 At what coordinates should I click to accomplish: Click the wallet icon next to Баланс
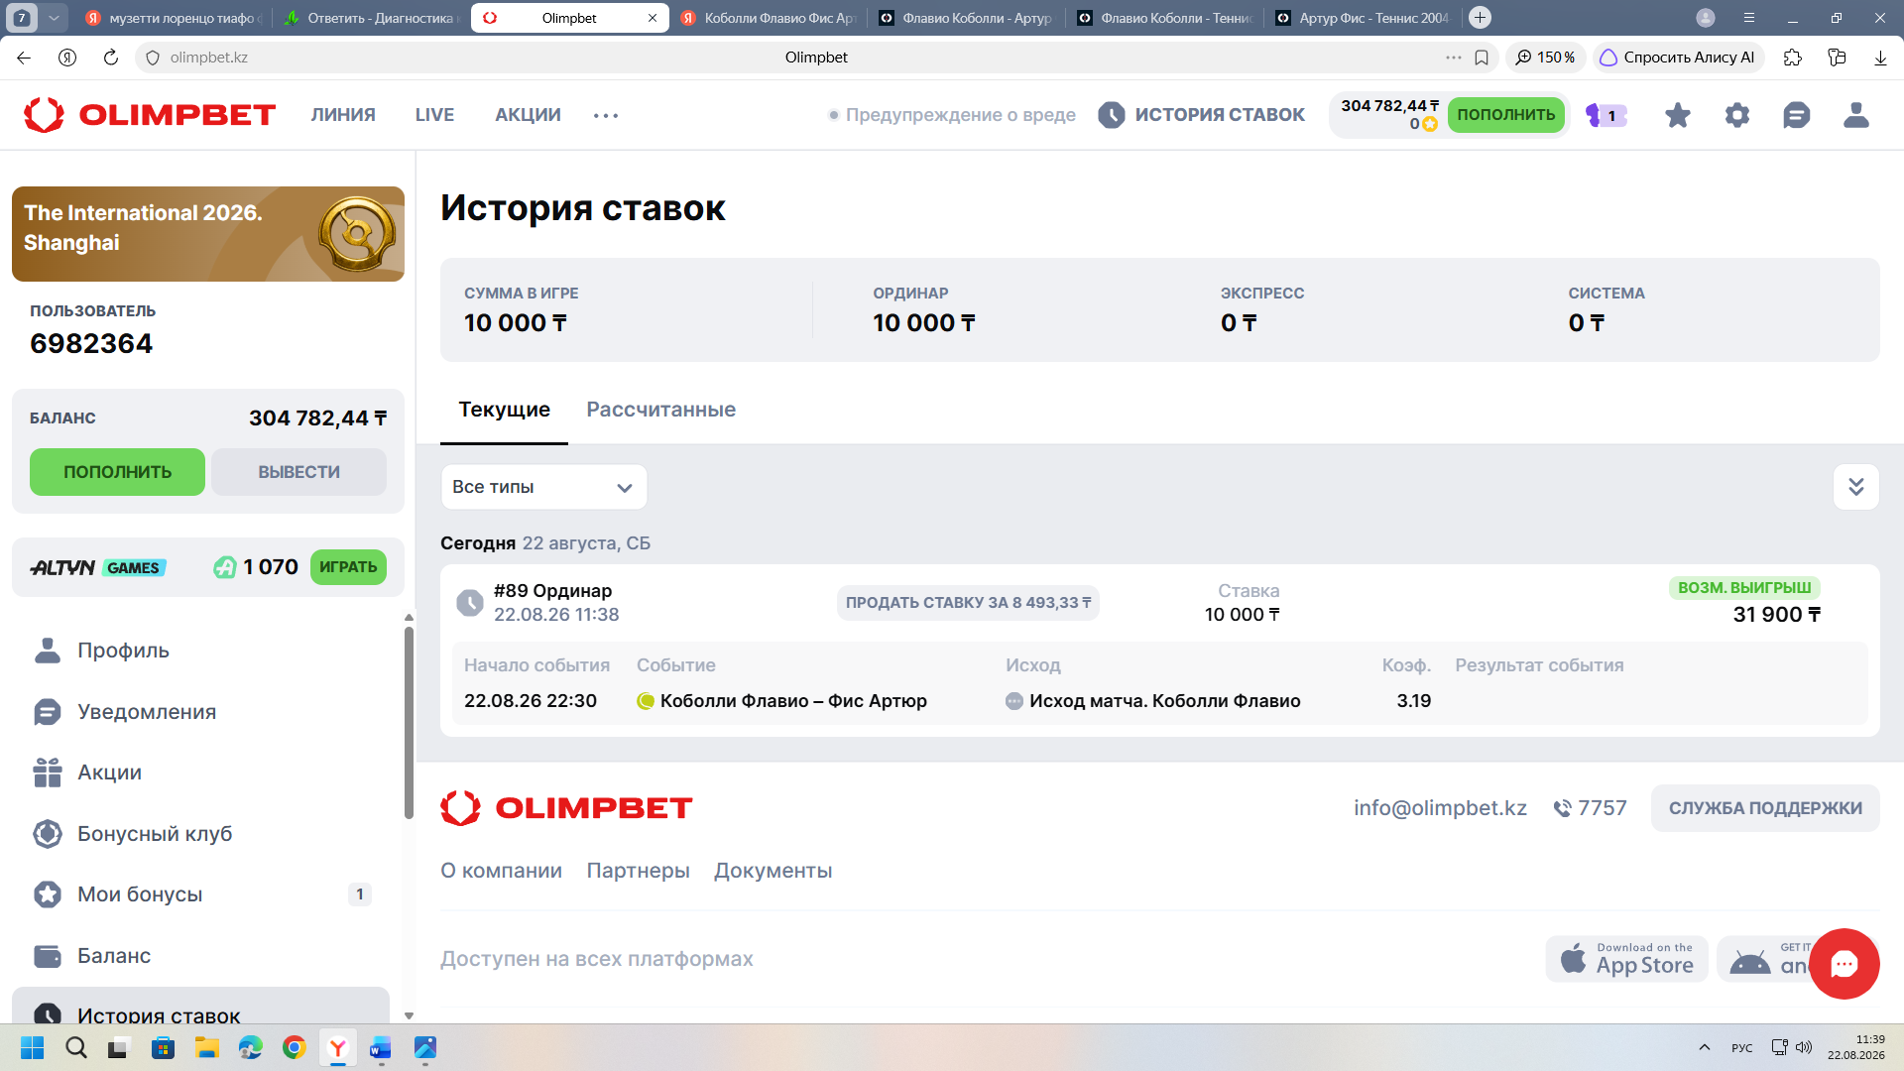click(x=48, y=956)
